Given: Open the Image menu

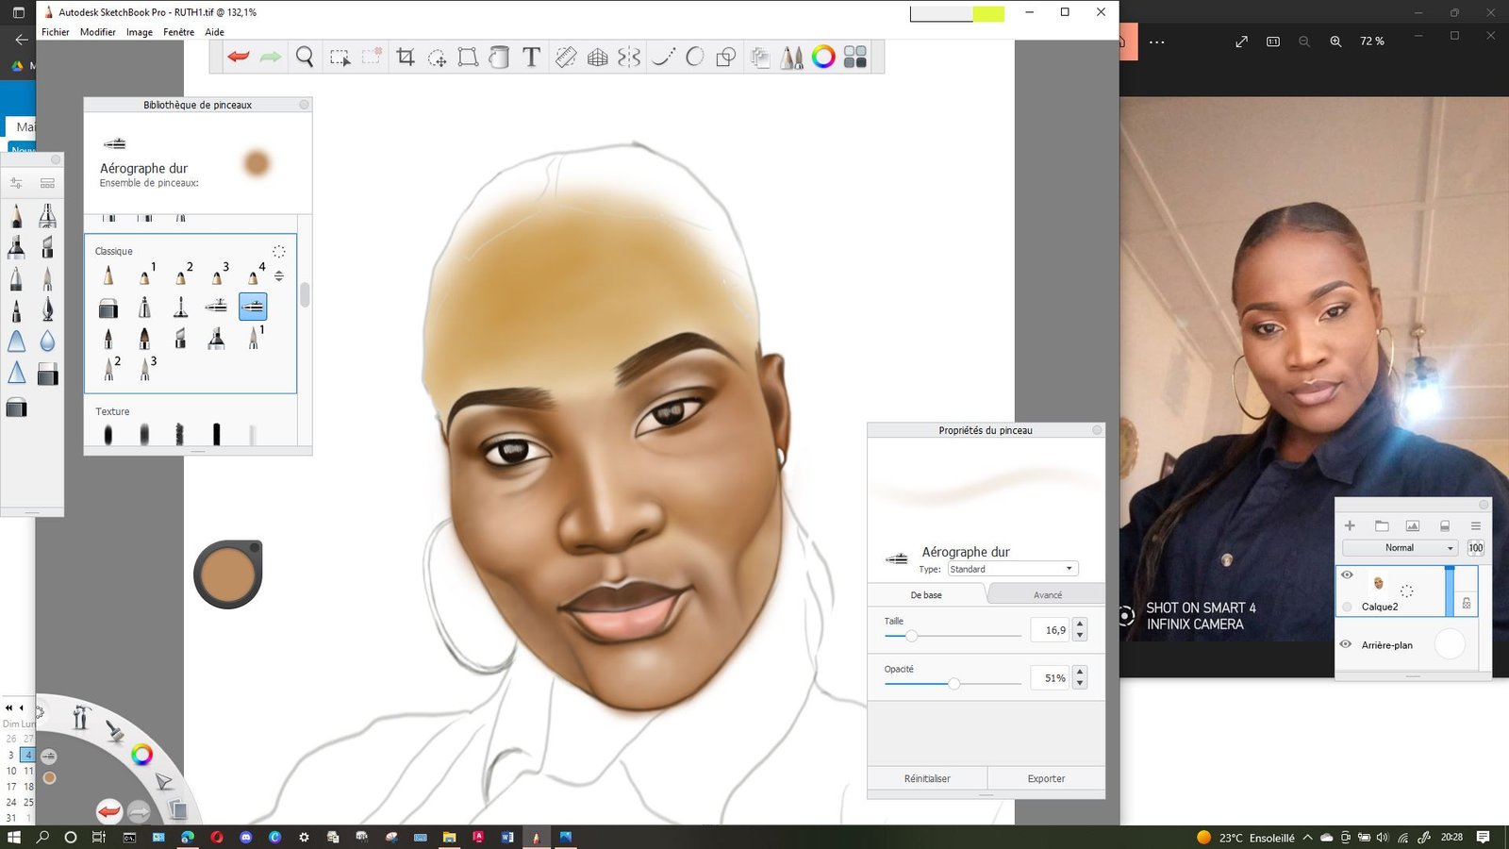Looking at the screenshot, I should [139, 32].
